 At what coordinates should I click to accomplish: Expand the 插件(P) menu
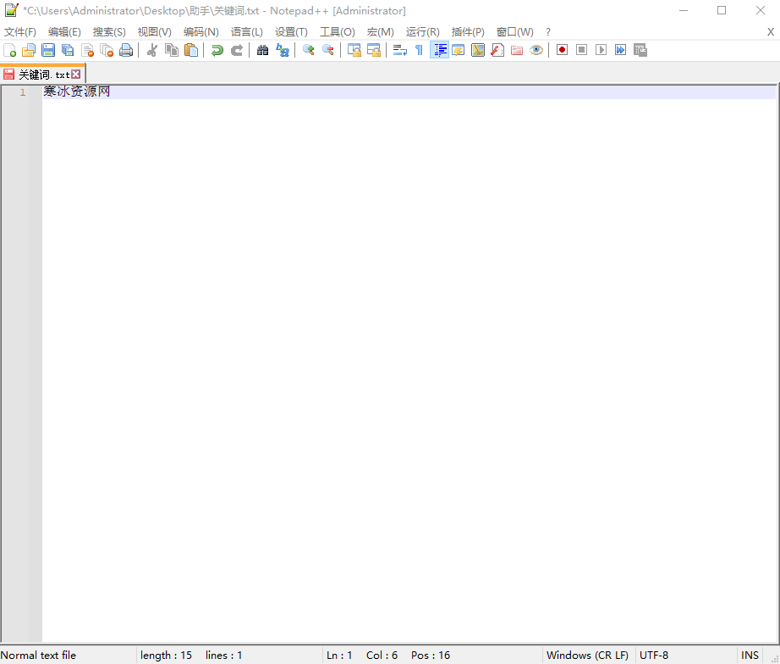(468, 31)
